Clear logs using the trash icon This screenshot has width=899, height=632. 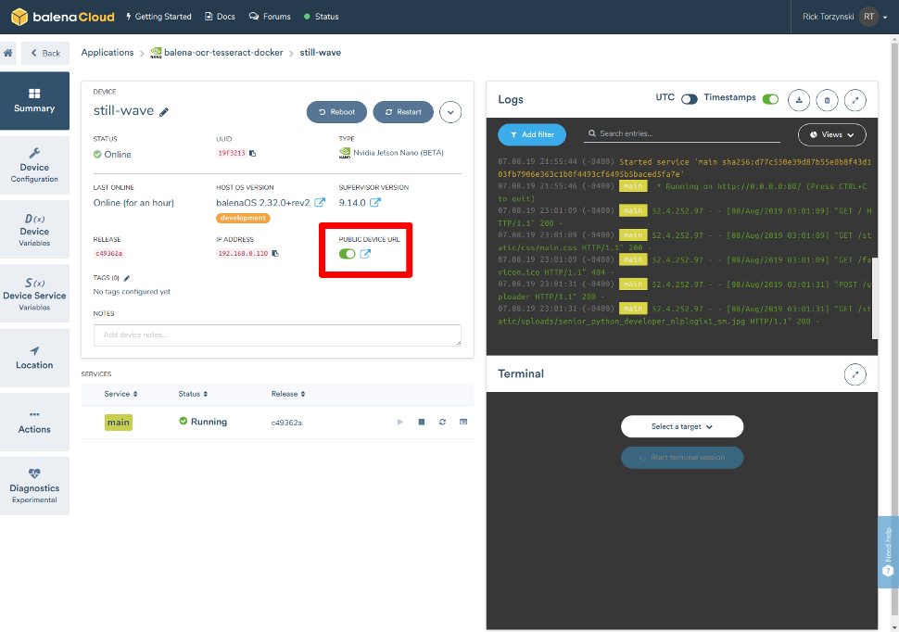828,100
